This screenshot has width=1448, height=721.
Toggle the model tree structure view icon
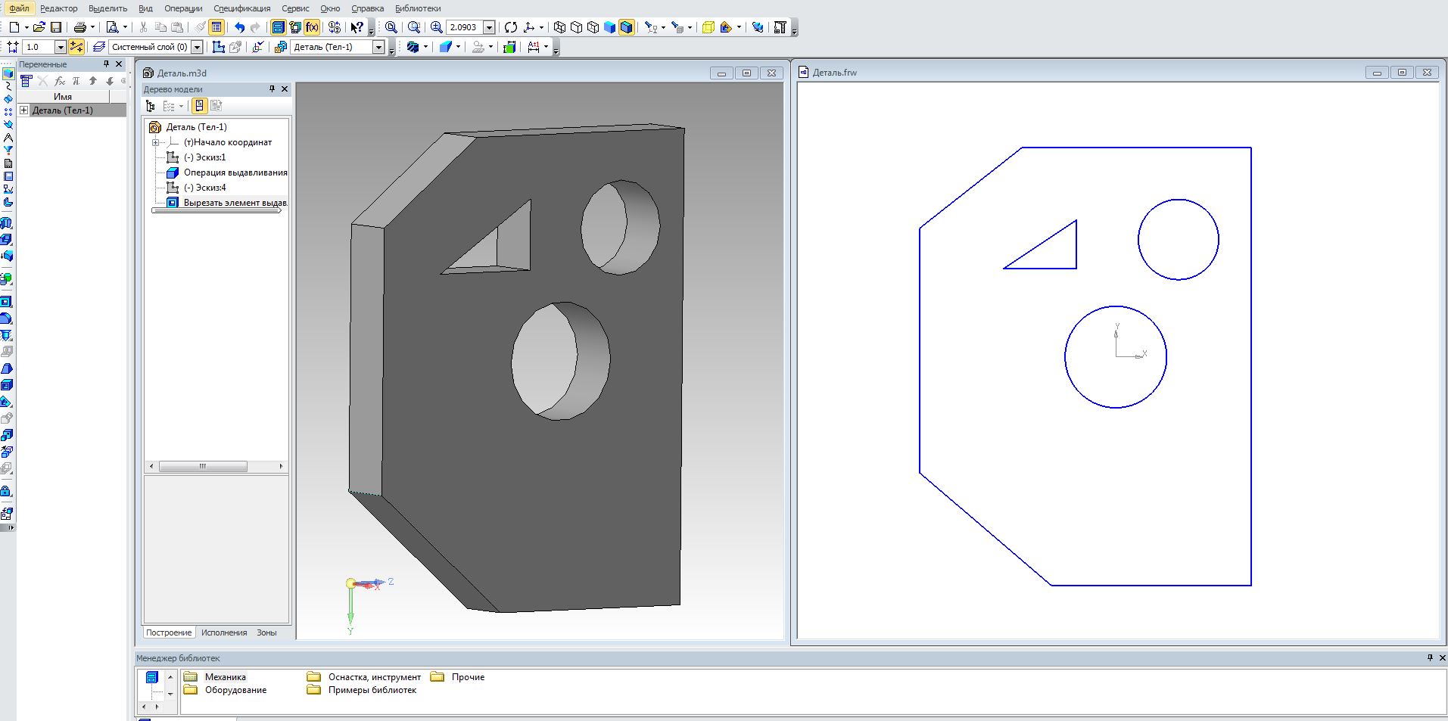pyautogui.click(x=151, y=106)
